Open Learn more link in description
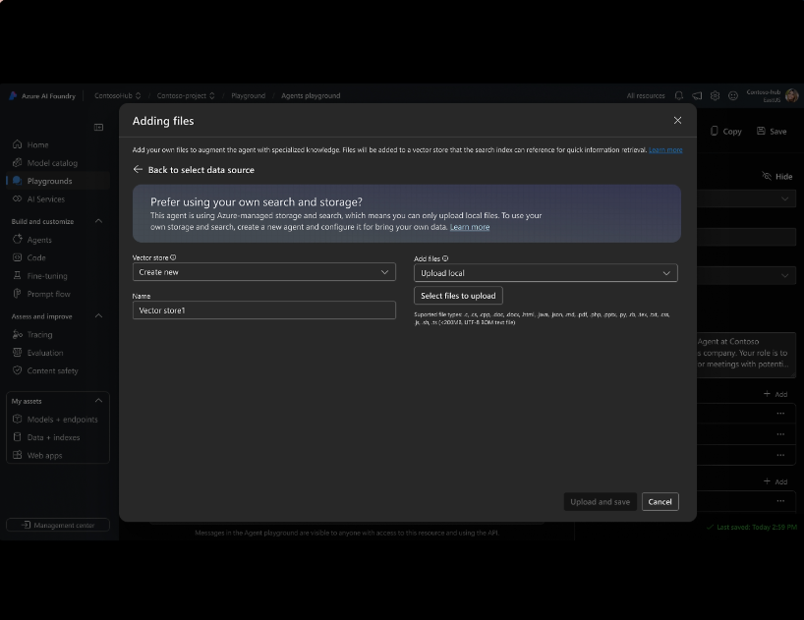Image resolution: width=804 pixels, height=620 pixels. coord(665,150)
